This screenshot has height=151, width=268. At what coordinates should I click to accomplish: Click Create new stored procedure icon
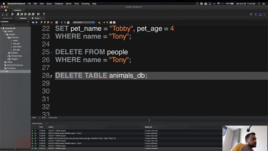coord(29,14)
